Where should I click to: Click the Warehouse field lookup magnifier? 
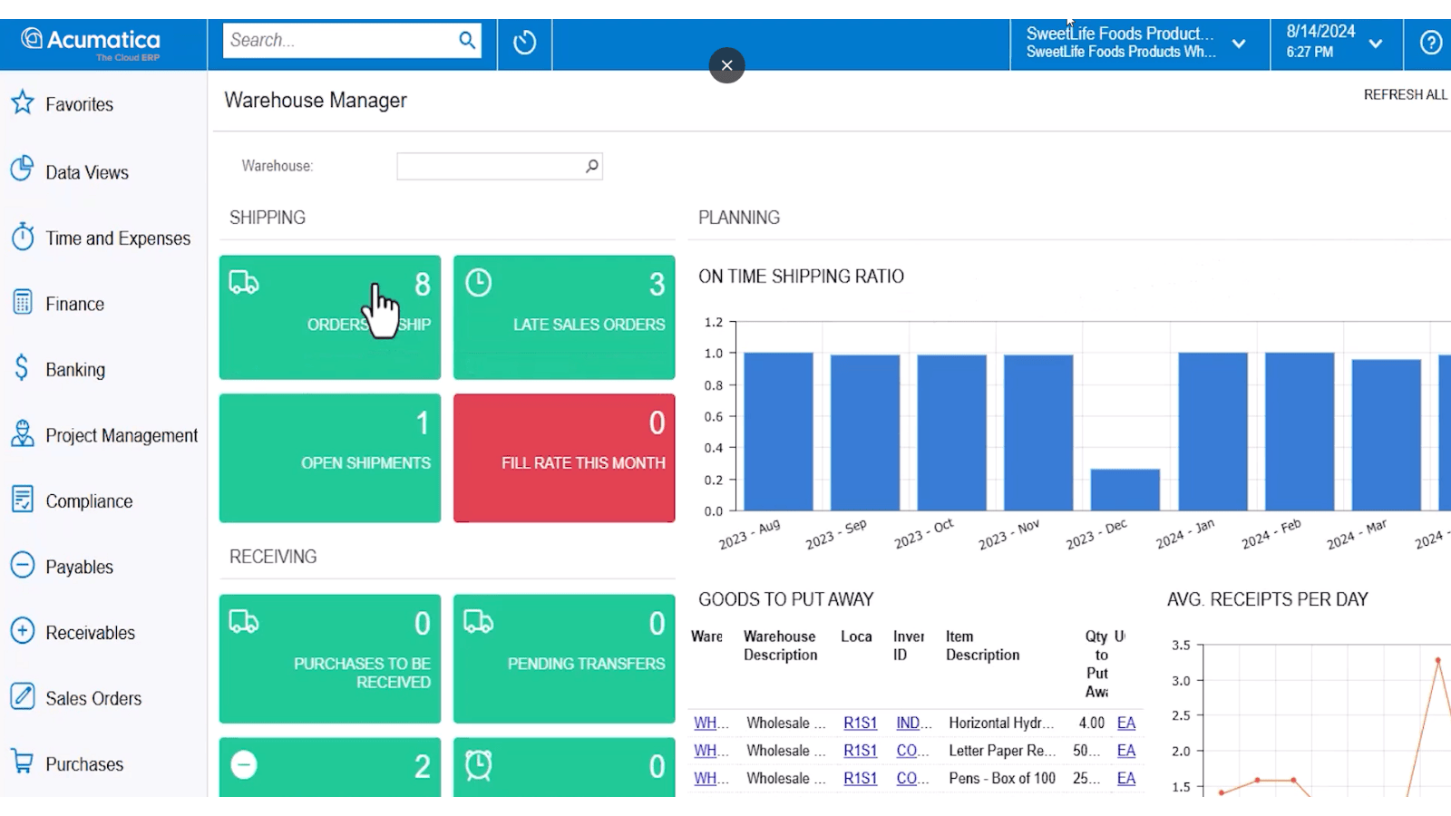point(591,166)
